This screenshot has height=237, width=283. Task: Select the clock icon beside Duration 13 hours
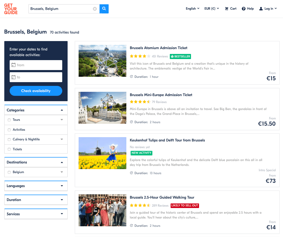click(x=131, y=173)
